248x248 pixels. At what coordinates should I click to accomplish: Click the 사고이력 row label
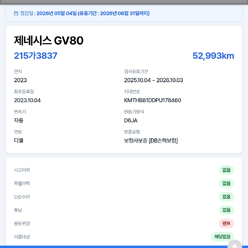pyautogui.click(x=22, y=170)
